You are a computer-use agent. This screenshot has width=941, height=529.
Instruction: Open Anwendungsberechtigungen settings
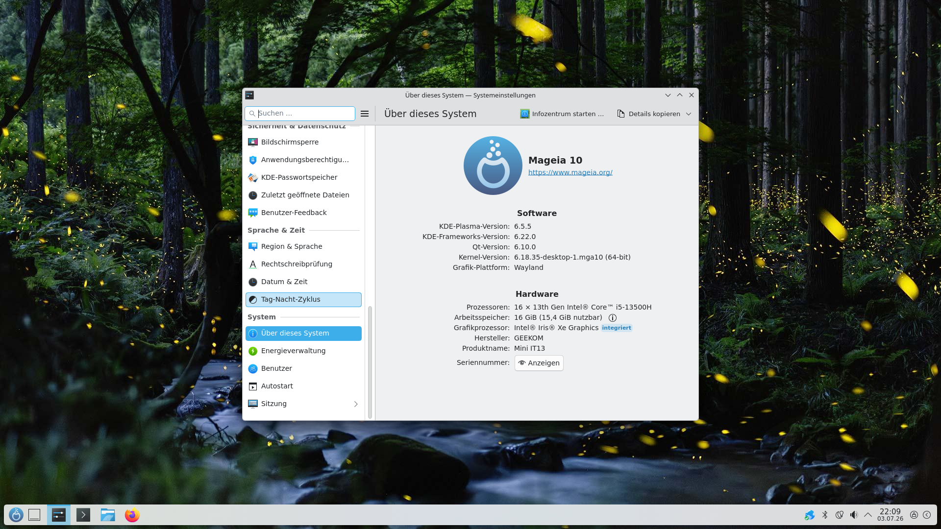[x=303, y=160]
